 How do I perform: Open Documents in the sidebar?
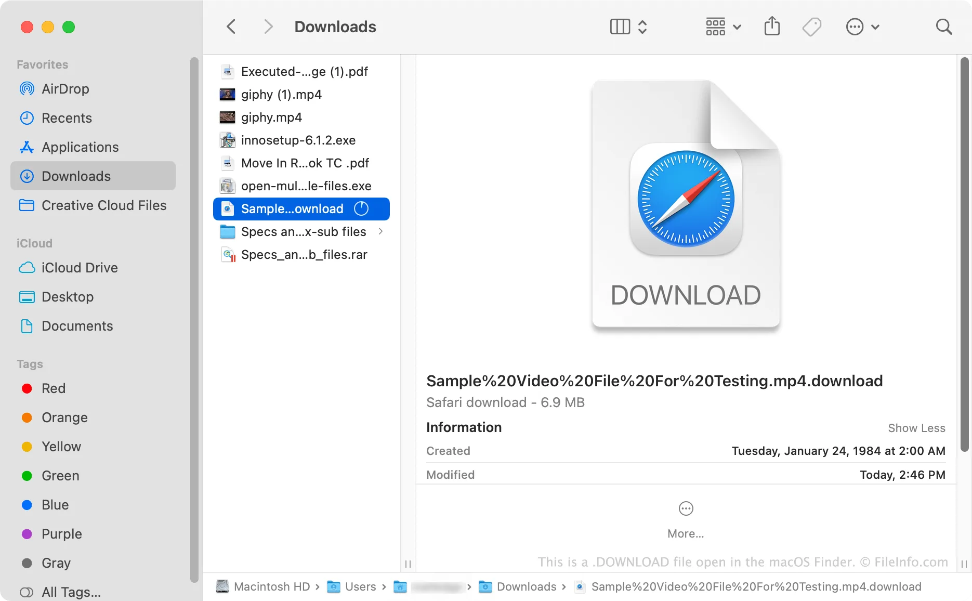pos(93,326)
